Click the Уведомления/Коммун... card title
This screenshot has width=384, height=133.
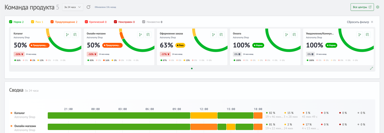(x=320, y=34)
